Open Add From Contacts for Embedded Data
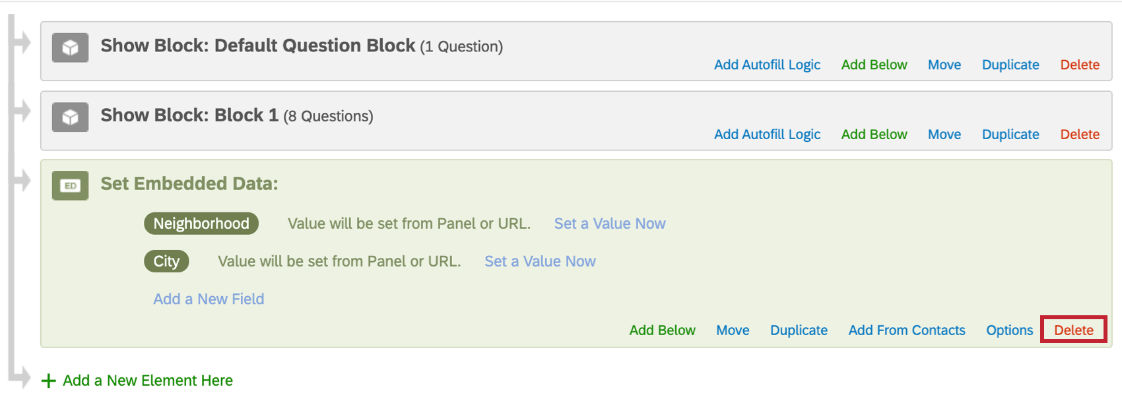 [906, 330]
